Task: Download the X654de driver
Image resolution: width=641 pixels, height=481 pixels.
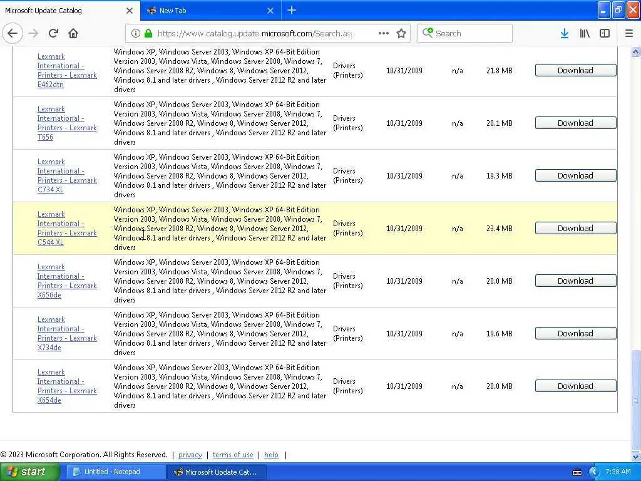Action: pos(575,386)
